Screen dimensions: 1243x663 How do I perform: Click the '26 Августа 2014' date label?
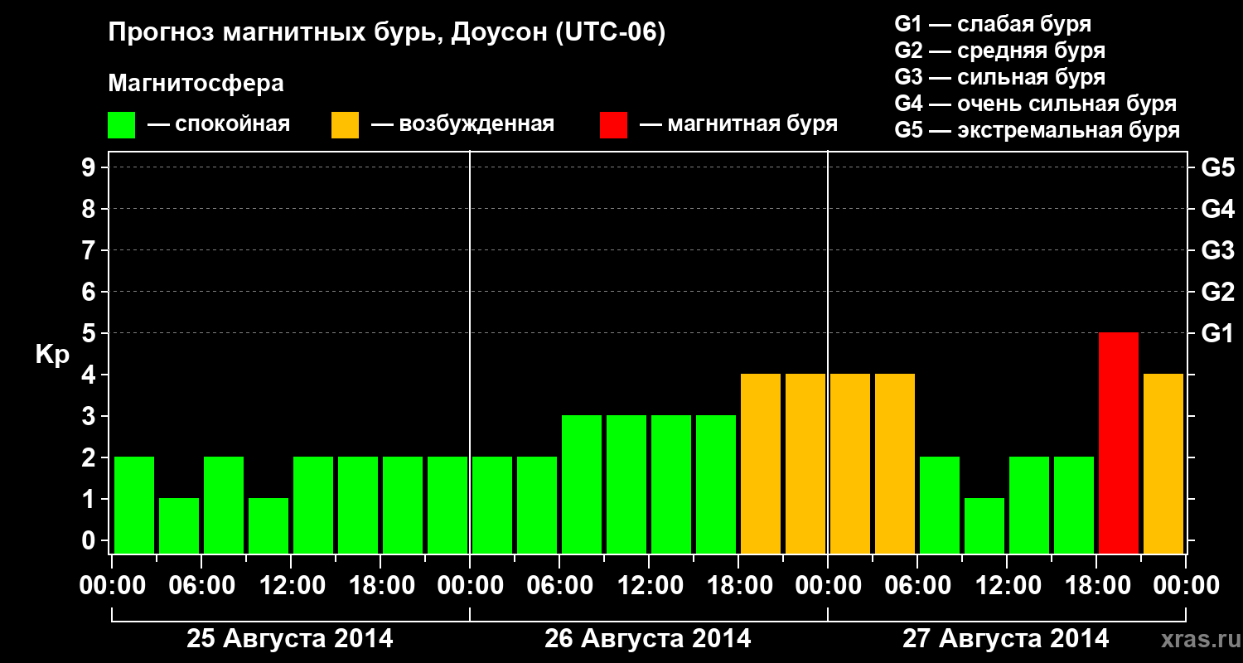[x=648, y=639]
